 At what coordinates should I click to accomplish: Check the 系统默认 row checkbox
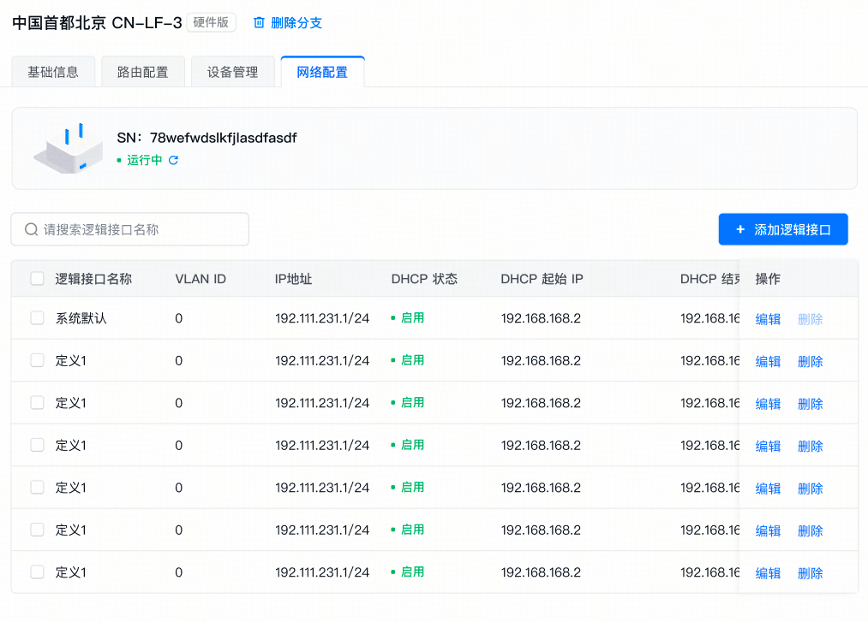coord(37,318)
